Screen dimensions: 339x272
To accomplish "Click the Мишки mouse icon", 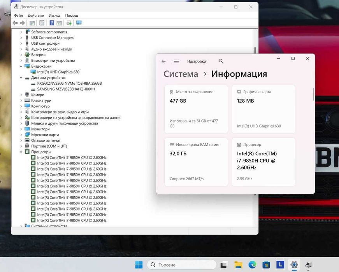I will tap(27, 123).
